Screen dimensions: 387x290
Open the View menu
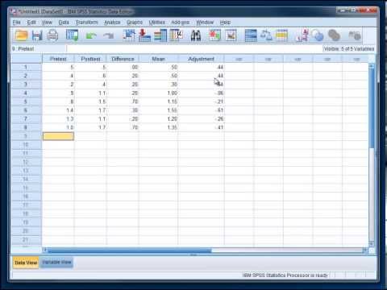(x=47, y=23)
